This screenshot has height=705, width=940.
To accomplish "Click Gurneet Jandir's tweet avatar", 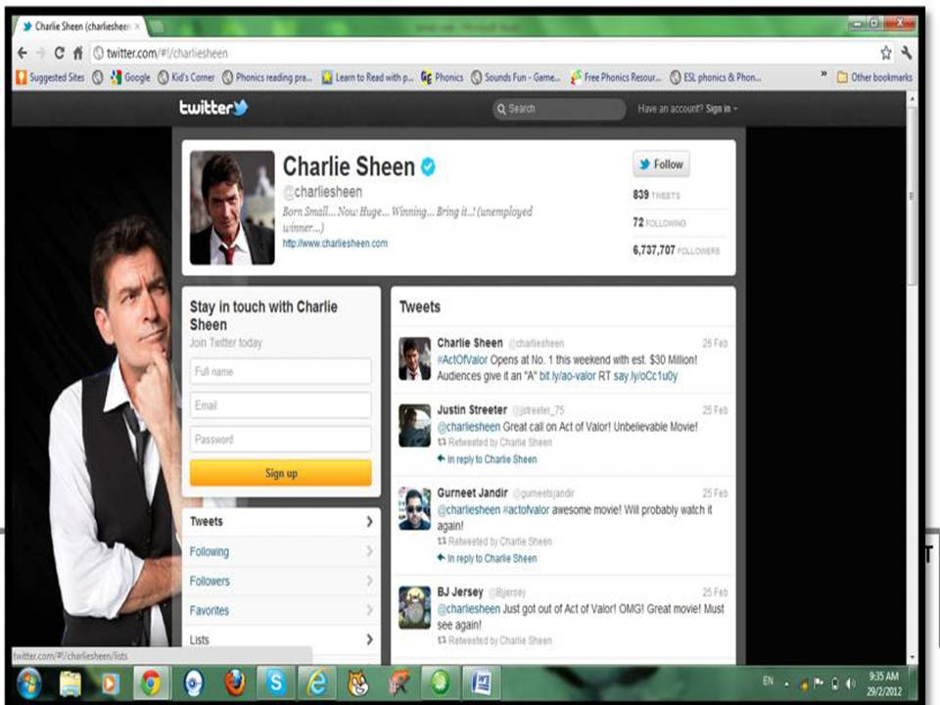I will coord(414,508).
